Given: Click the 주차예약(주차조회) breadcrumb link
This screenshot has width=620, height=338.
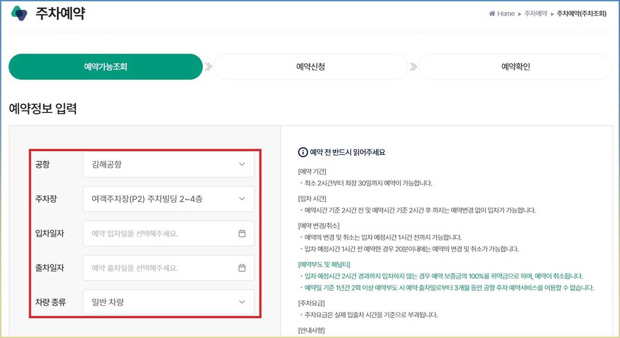Looking at the screenshot, I should pos(581,13).
